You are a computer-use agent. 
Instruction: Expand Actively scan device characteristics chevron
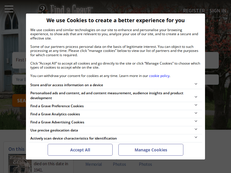196,137
